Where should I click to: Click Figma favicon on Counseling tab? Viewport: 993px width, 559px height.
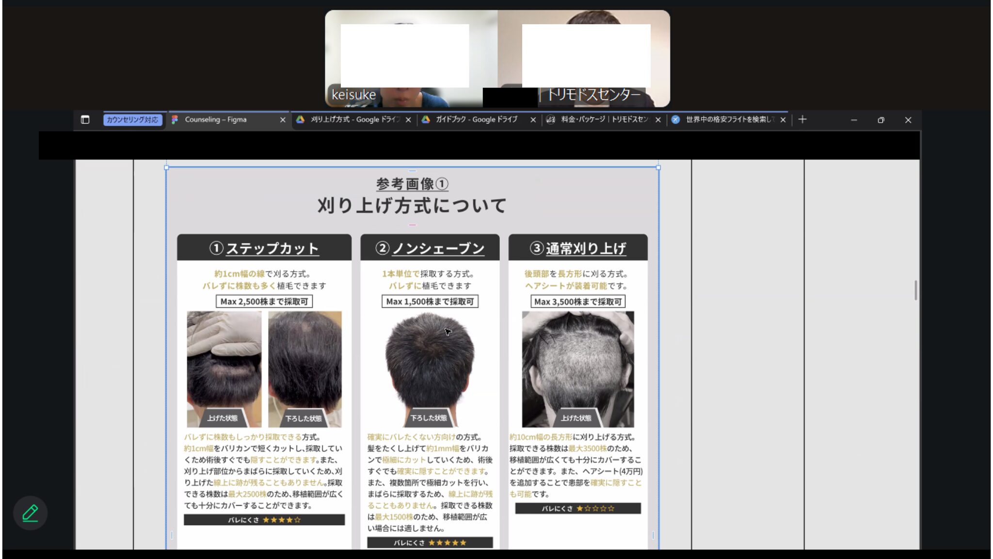coord(175,120)
